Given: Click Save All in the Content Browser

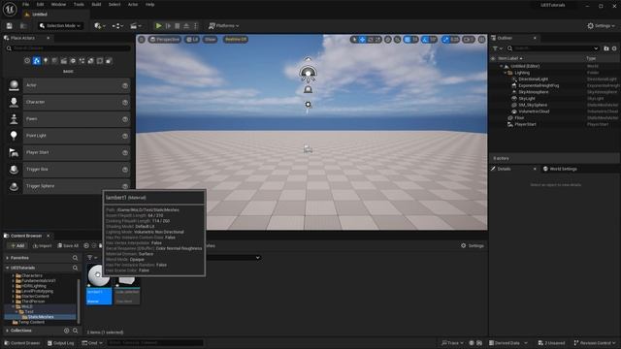Looking at the screenshot, I should pyautogui.click(x=68, y=245).
